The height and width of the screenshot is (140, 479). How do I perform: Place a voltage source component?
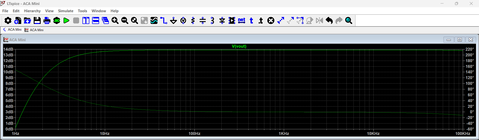183,20
